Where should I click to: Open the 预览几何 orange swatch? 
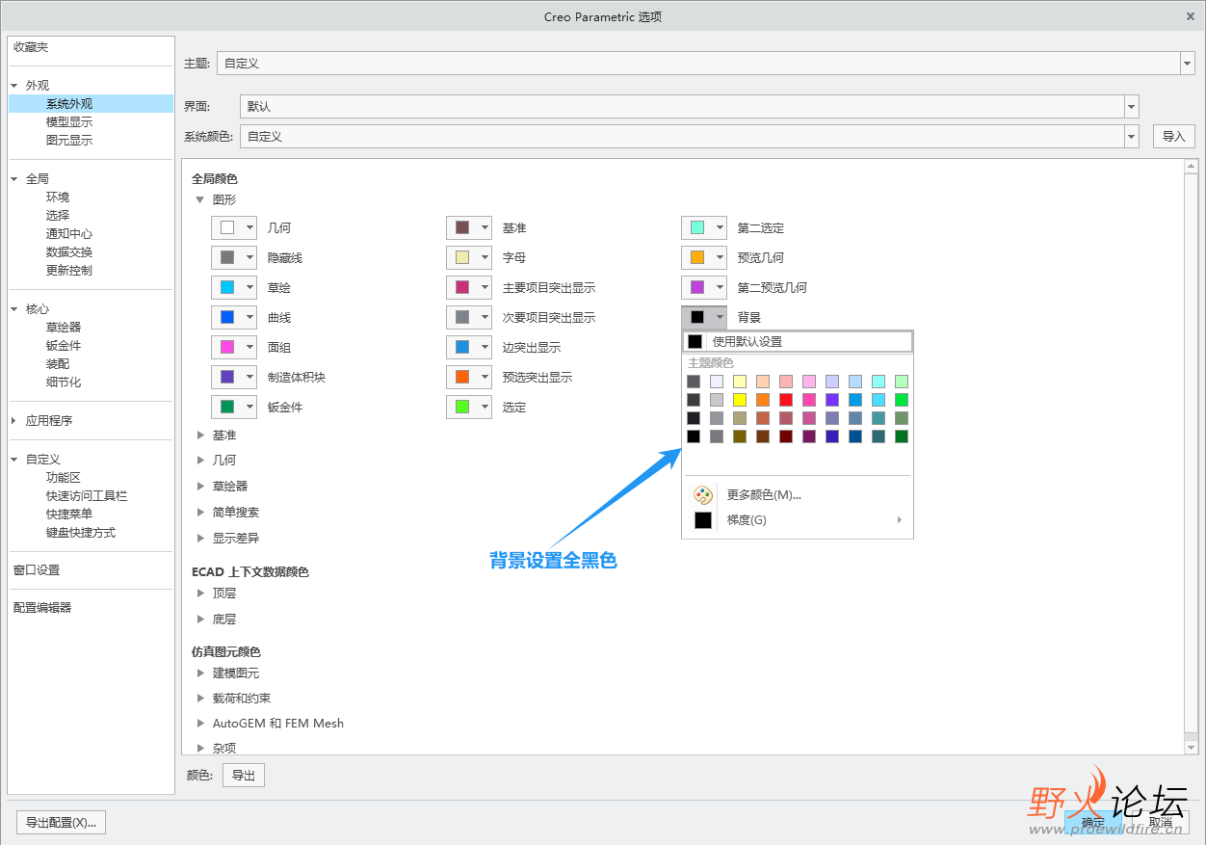(704, 258)
